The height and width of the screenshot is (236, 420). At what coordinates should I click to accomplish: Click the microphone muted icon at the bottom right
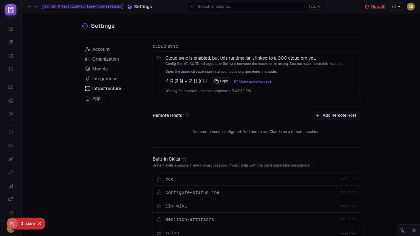tap(403, 230)
